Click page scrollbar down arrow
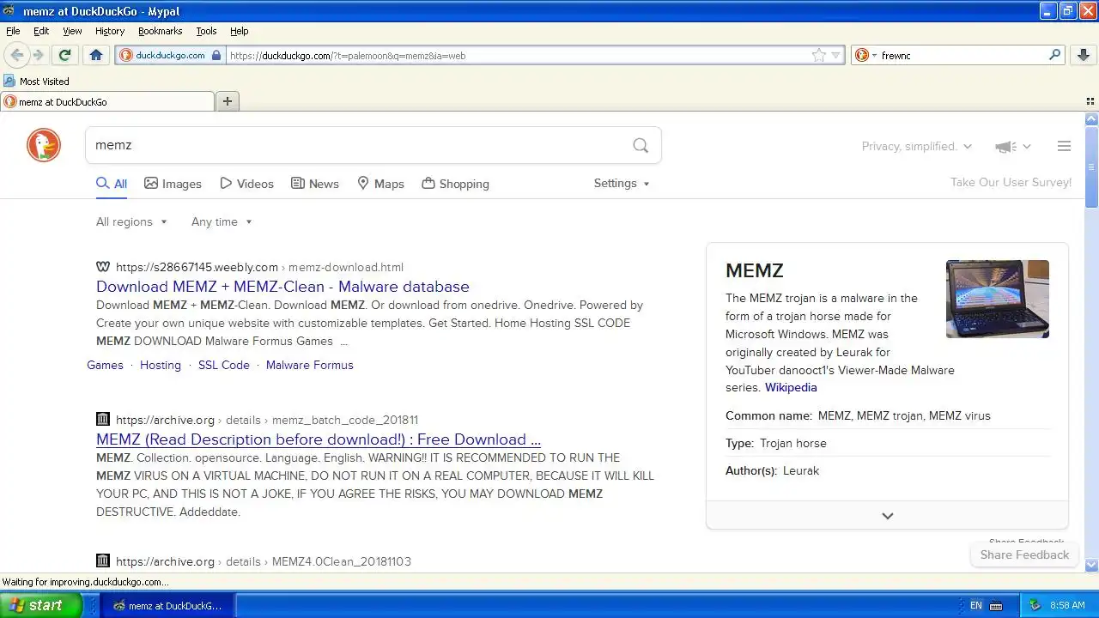Viewport: 1099px width, 618px height. (1091, 566)
